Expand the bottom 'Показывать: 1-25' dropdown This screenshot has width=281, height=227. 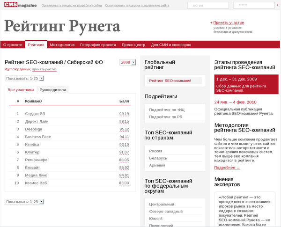[x=24, y=202]
